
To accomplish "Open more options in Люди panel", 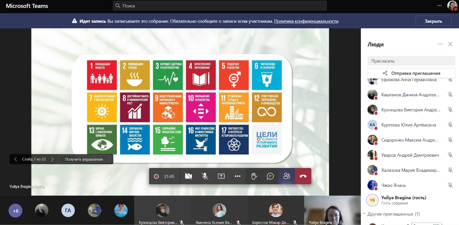I will click(x=440, y=44).
